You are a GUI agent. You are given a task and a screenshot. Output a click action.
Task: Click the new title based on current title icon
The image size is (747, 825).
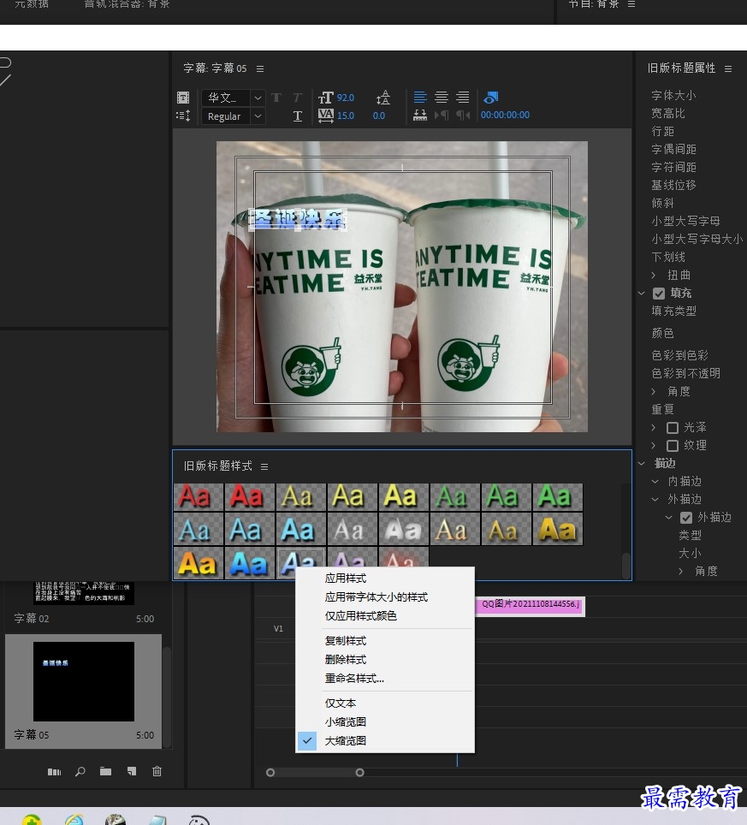[x=182, y=98]
